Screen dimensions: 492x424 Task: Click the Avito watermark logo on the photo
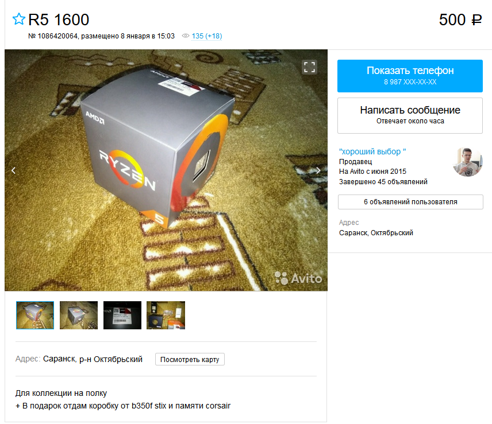tap(298, 278)
